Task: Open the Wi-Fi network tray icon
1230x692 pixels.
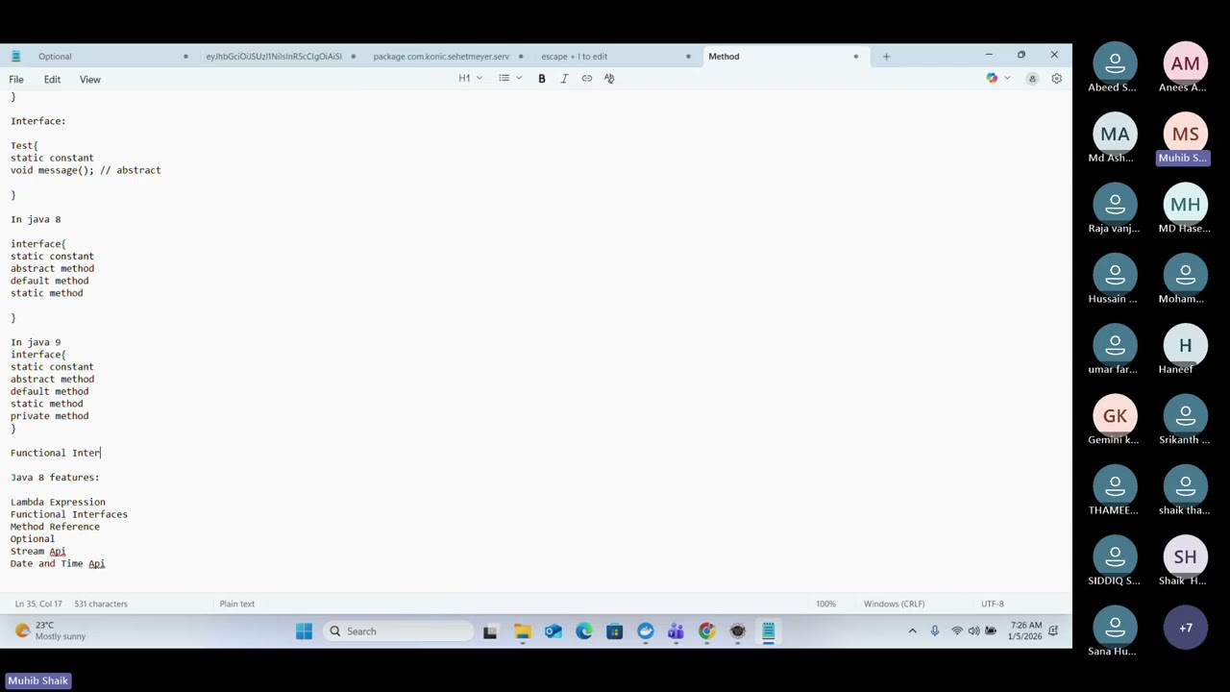Action: pos(957,631)
